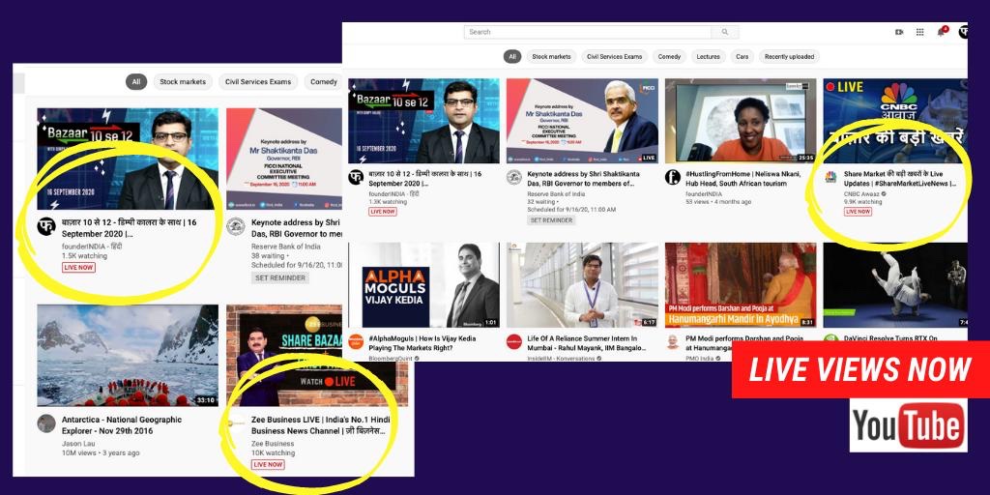The width and height of the screenshot is (990, 495).
Task: Select the Lectures filter chip
Action: (709, 56)
